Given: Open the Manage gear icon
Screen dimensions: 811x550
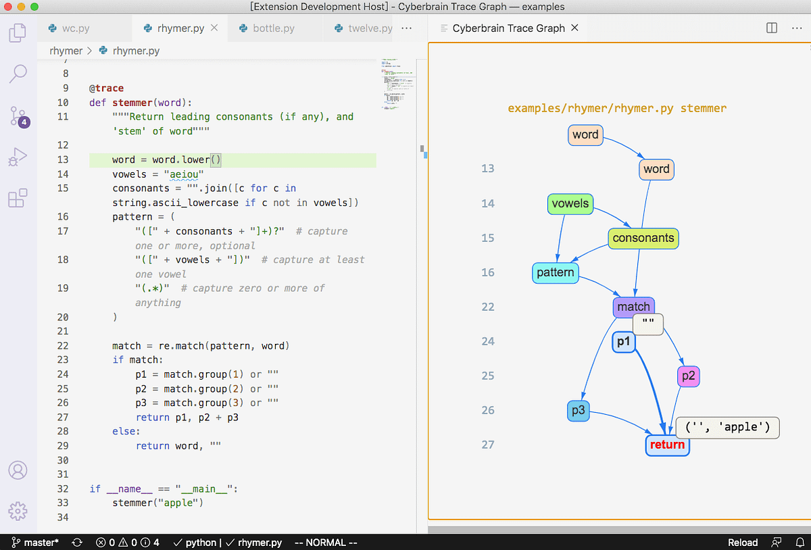Looking at the screenshot, I should click(18, 511).
